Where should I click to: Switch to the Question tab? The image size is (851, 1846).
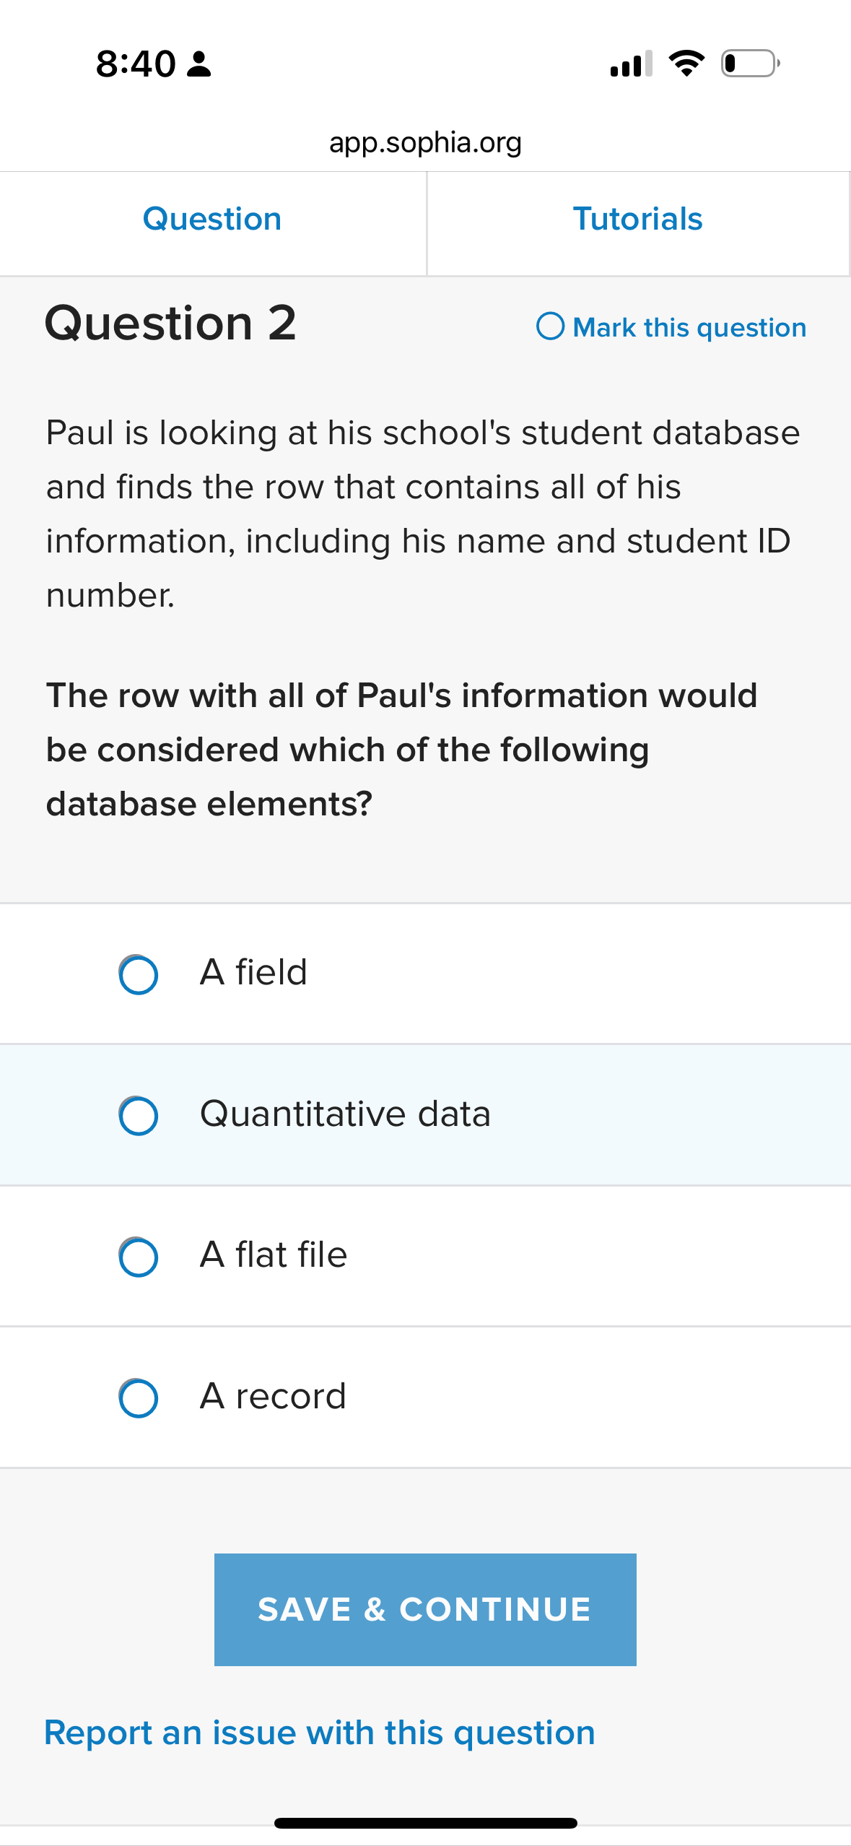tap(212, 219)
